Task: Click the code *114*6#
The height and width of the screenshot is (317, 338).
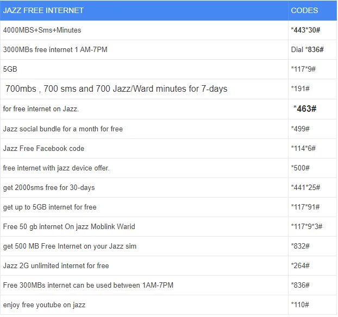Action: tap(303, 148)
